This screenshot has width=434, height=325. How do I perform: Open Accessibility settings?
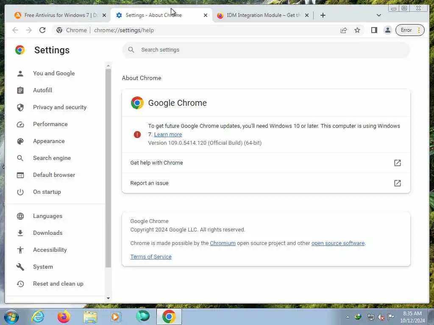pyautogui.click(x=50, y=250)
